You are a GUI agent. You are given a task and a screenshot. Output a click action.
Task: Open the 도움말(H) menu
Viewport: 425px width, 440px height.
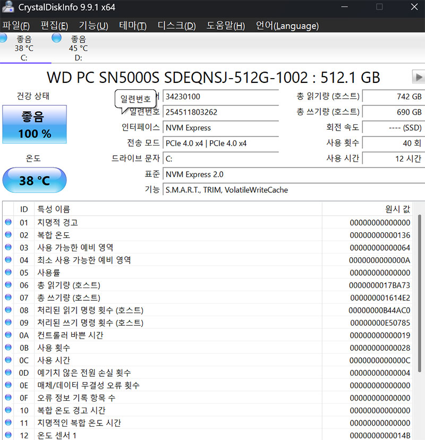[x=226, y=26]
